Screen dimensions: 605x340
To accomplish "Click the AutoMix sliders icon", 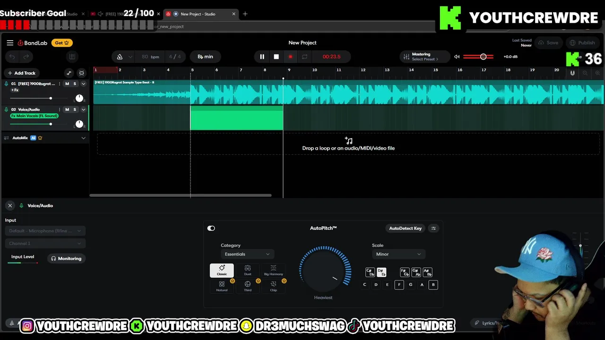I will [6, 138].
